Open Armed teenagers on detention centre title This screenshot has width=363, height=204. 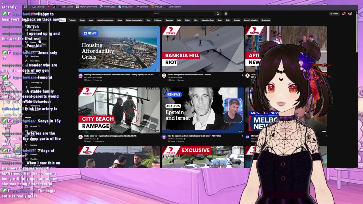tap(189, 75)
